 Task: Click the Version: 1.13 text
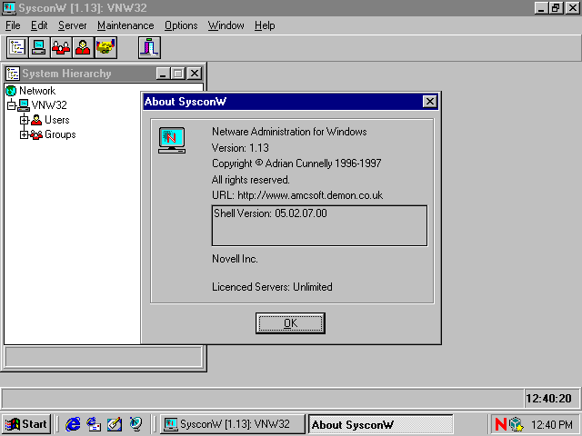(x=240, y=148)
